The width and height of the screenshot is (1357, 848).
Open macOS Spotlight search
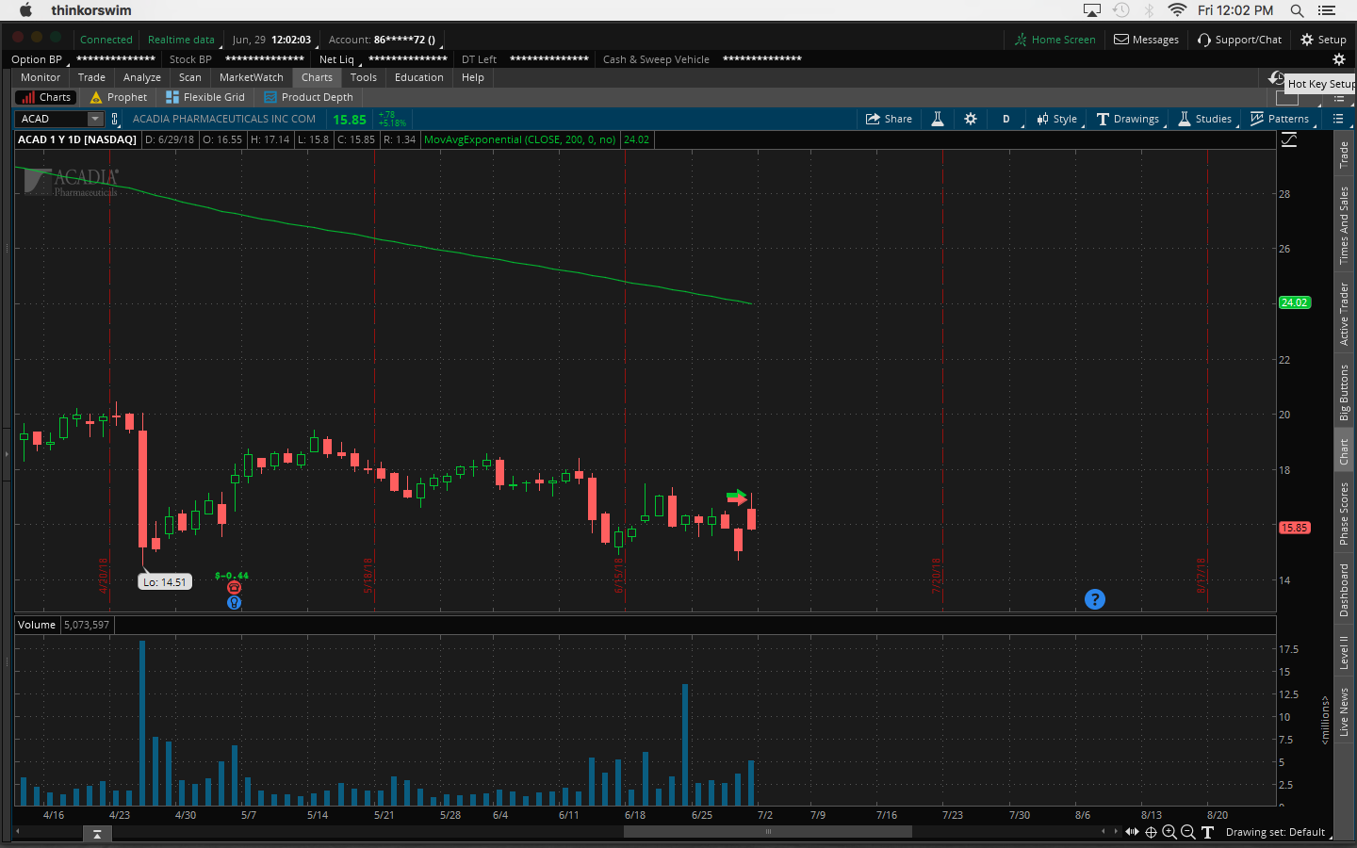tap(1297, 10)
